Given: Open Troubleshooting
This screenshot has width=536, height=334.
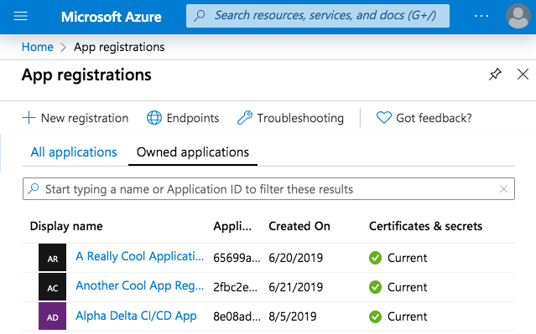Looking at the screenshot, I should pos(290,118).
